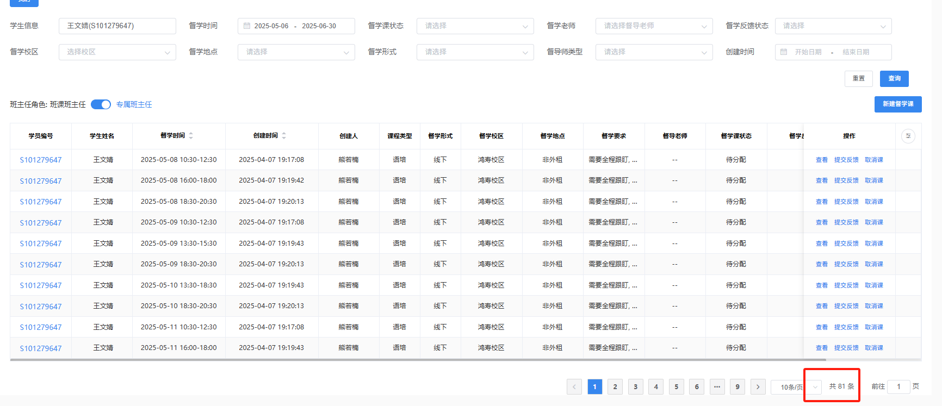Screen dimensions: 942x406
Task: Open the 督学老师 selection dropdown
Action: [x=654, y=26]
